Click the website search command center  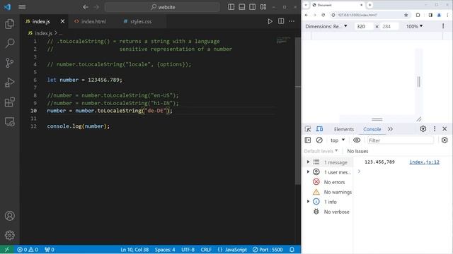click(x=162, y=7)
